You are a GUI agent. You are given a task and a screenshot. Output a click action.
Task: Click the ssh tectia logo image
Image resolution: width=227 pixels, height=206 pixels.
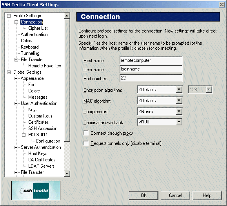pyautogui.click(x=36, y=190)
